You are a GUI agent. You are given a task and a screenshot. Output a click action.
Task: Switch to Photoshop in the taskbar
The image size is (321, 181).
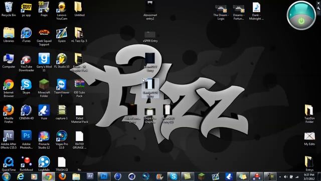click(x=104, y=176)
